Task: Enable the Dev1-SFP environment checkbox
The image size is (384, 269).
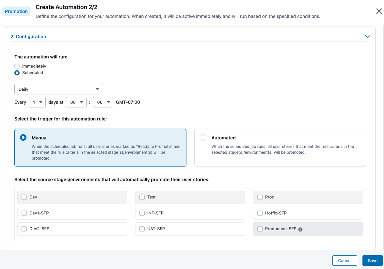Action: 24,213
